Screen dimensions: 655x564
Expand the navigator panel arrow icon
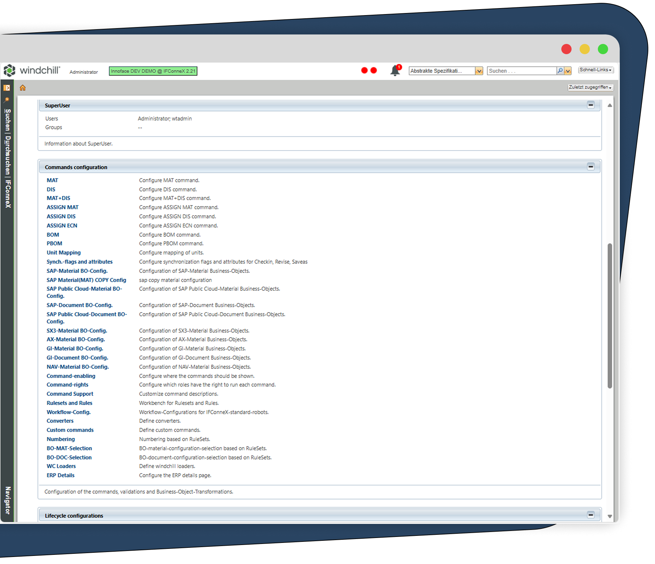coord(7,88)
